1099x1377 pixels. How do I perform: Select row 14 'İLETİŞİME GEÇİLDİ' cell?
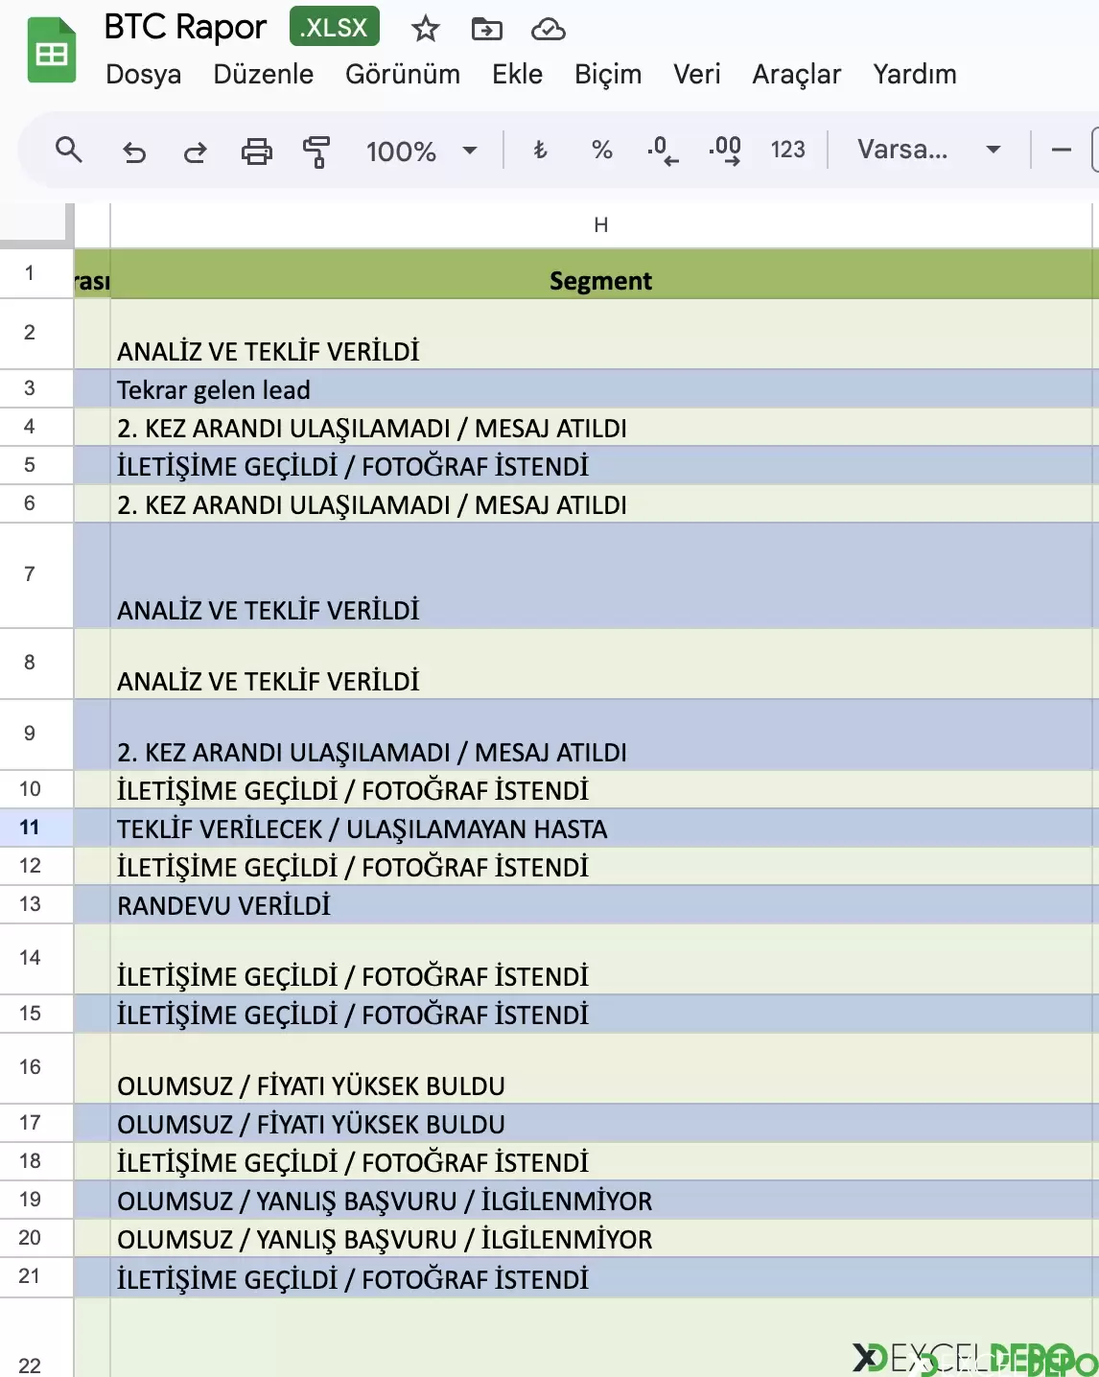601,959
